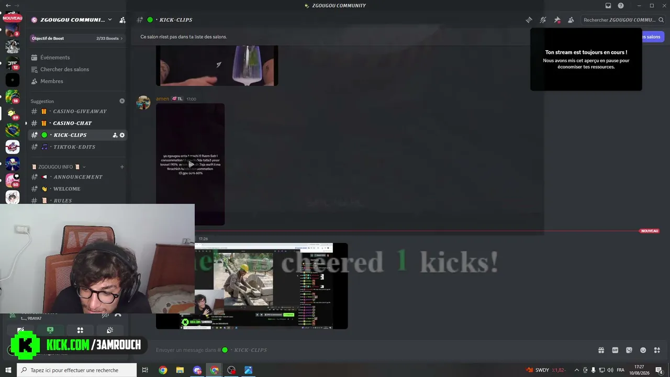Open the casino-chat channel
The height and width of the screenshot is (377, 670).
[77, 123]
